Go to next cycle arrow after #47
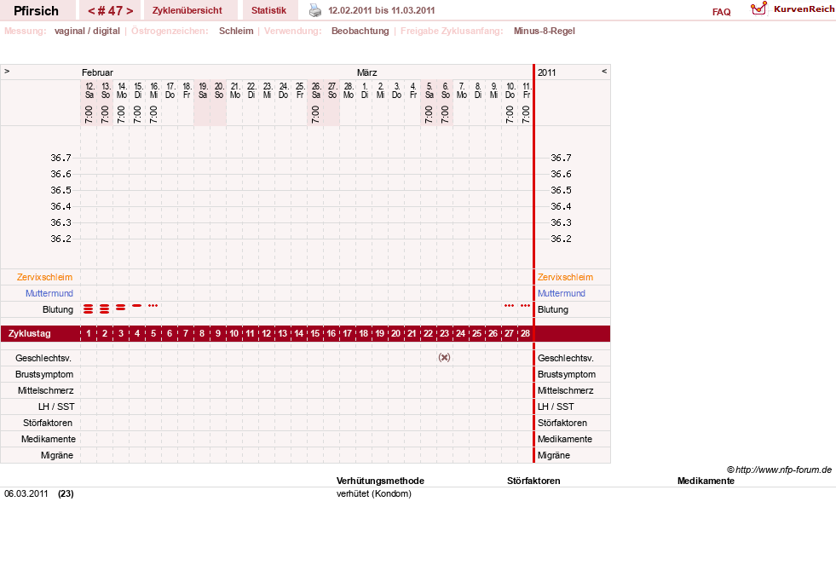The width and height of the screenshot is (836, 565). 130,11
